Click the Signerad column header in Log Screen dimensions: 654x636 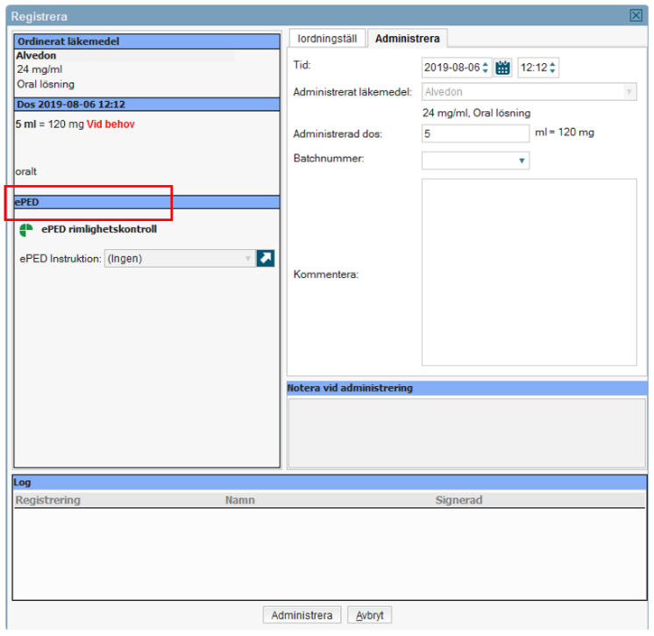click(459, 500)
